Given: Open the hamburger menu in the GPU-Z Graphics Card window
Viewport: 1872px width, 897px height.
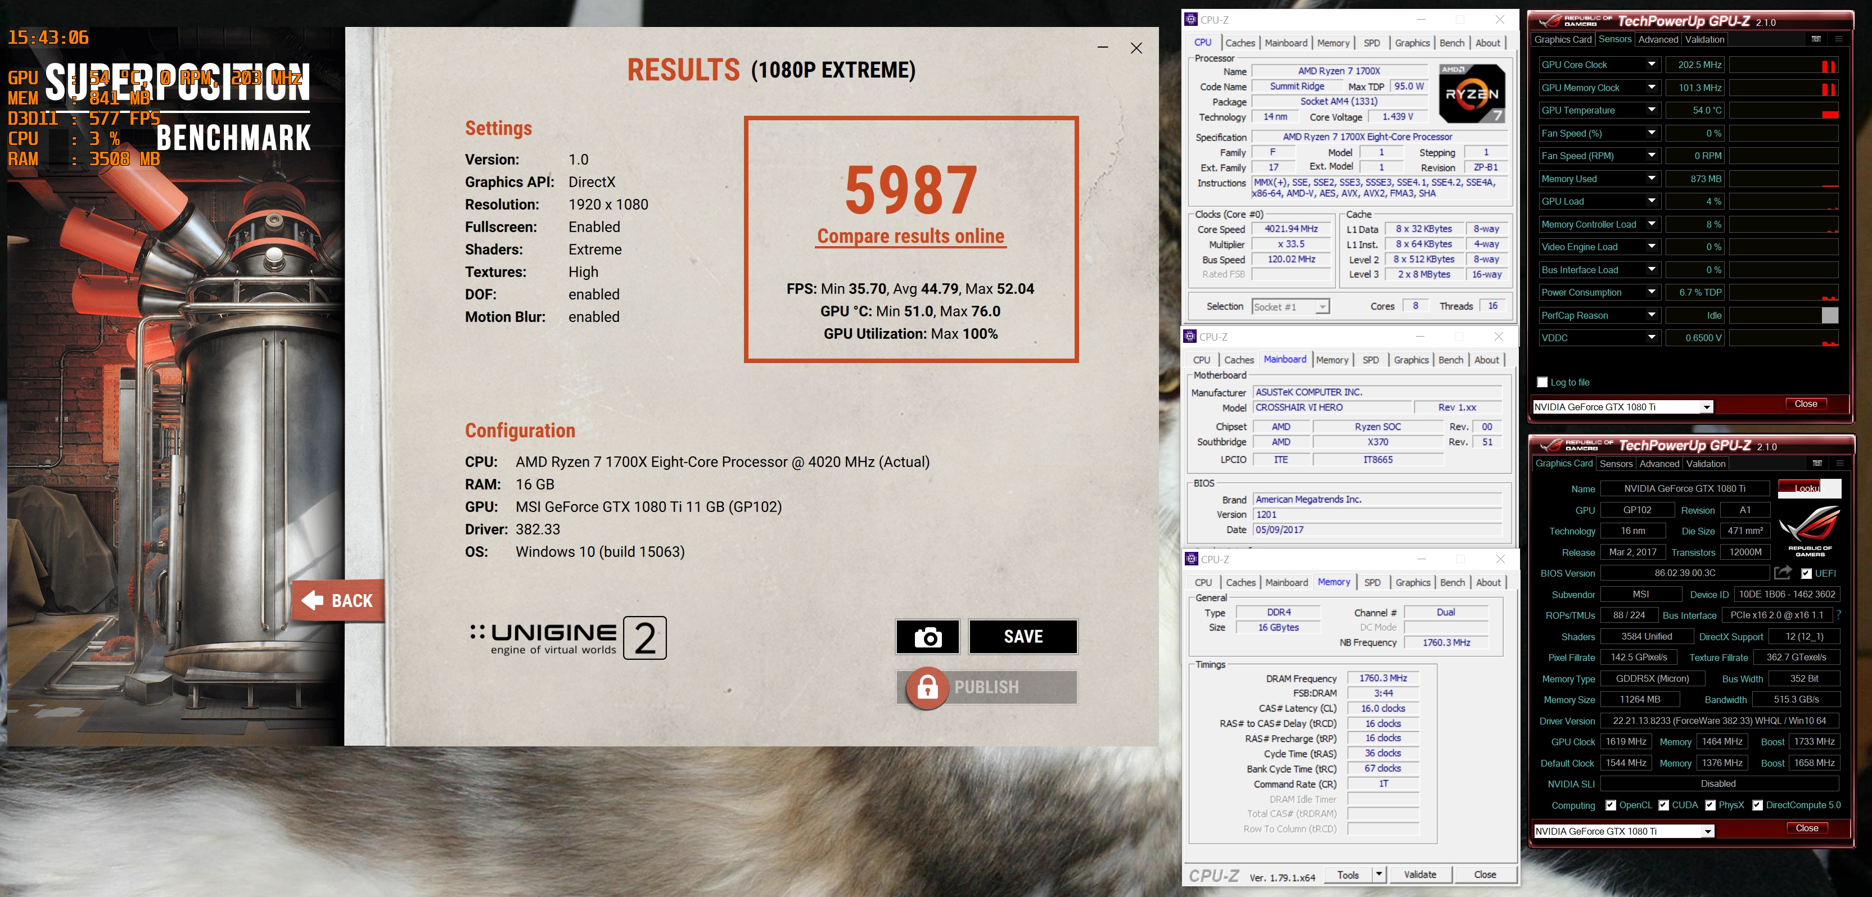Looking at the screenshot, I should pyautogui.click(x=1840, y=463).
